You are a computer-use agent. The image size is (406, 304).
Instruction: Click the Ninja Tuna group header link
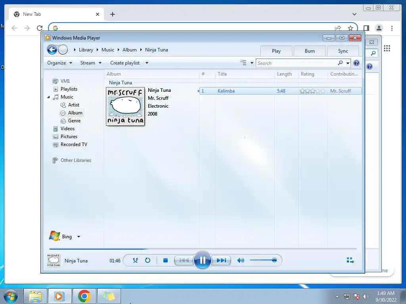tap(121, 82)
